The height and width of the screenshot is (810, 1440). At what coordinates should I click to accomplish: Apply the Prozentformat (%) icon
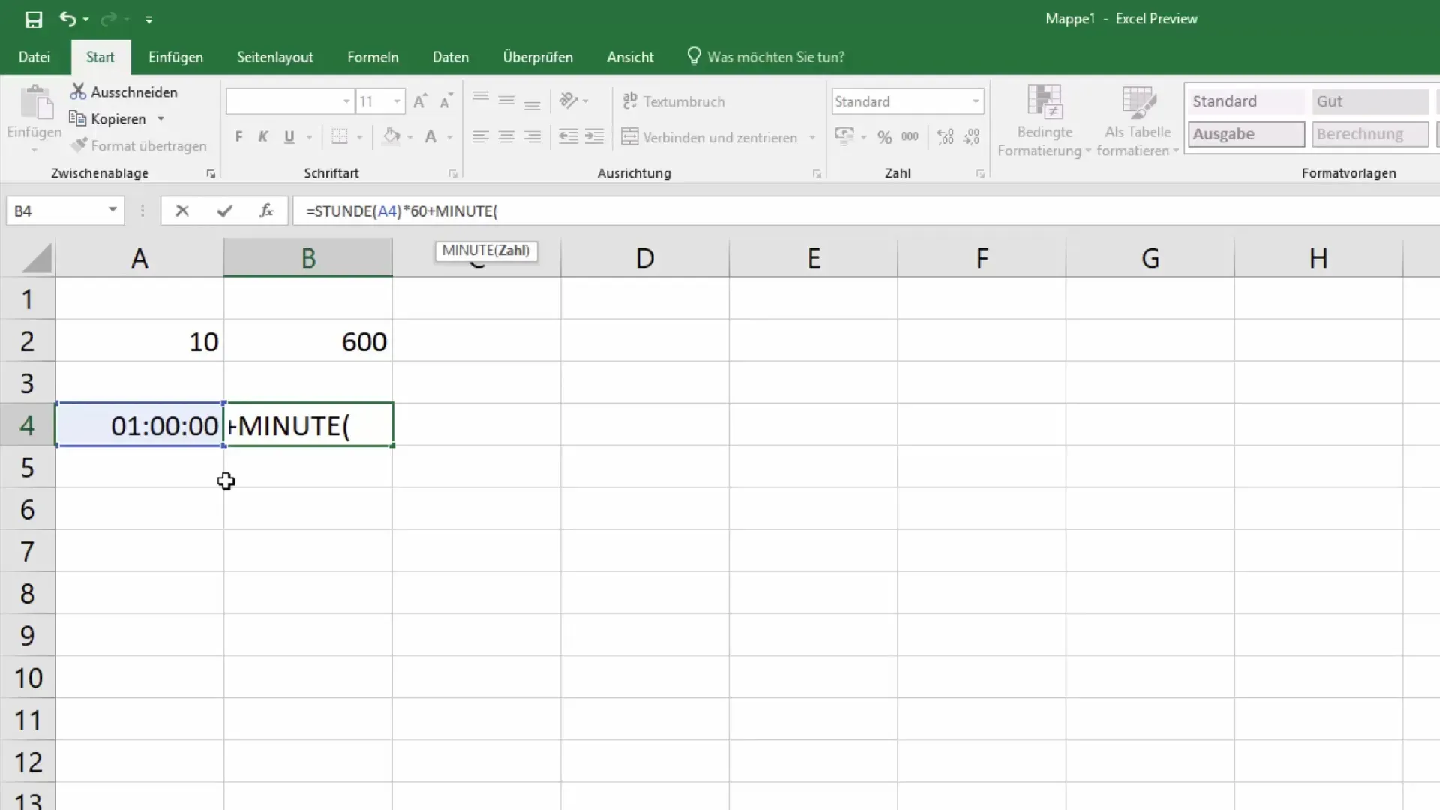(x=886, y=137)
